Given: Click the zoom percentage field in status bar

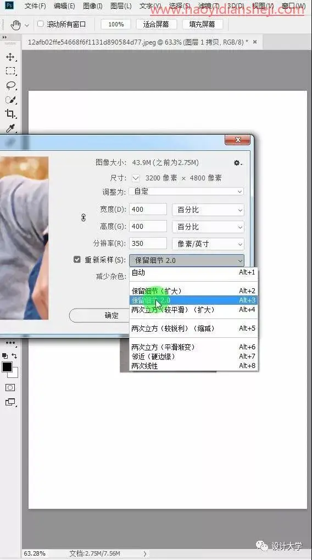Looking at the screenshot, I should [35, 553].
